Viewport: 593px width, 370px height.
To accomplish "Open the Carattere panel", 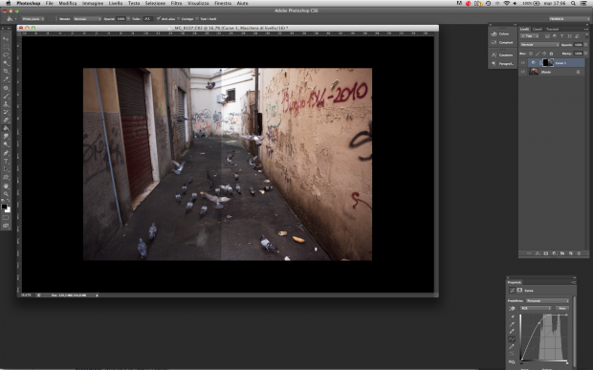I will (503, 54).
